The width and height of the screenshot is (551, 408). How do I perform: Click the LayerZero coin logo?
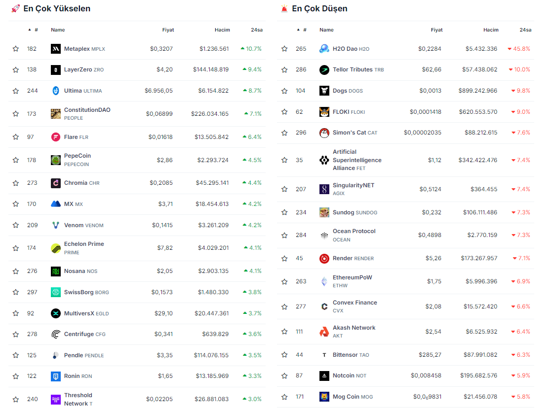tap(55, 70)
